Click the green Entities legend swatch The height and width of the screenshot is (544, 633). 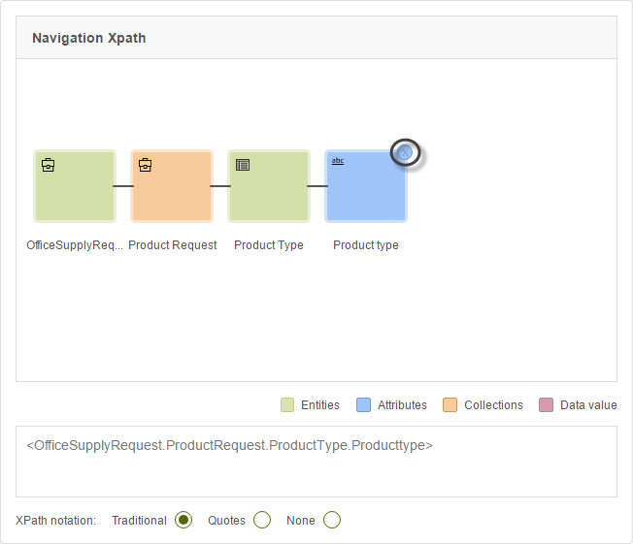(287, 405)
